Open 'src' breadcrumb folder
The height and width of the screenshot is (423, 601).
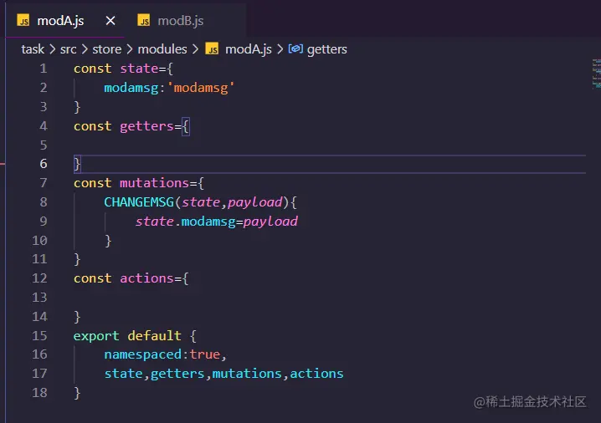pyautogui.click(x=69, y=49)
